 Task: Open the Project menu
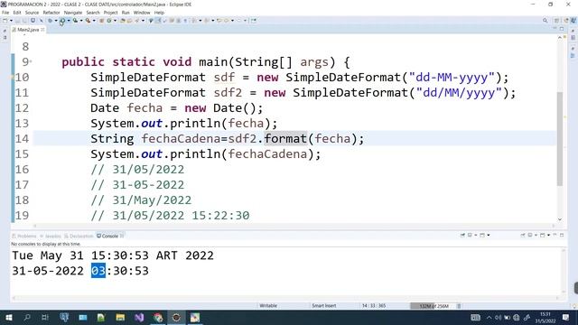point(110,13)
